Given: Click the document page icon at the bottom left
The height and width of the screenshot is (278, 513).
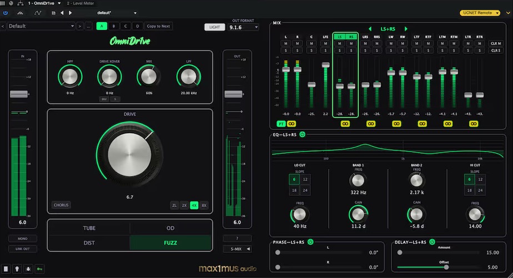Looking at the screenshot, I should point(6,269).
